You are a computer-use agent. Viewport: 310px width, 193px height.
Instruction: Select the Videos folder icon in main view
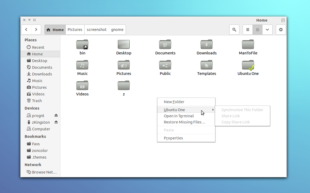coord(82,85)
